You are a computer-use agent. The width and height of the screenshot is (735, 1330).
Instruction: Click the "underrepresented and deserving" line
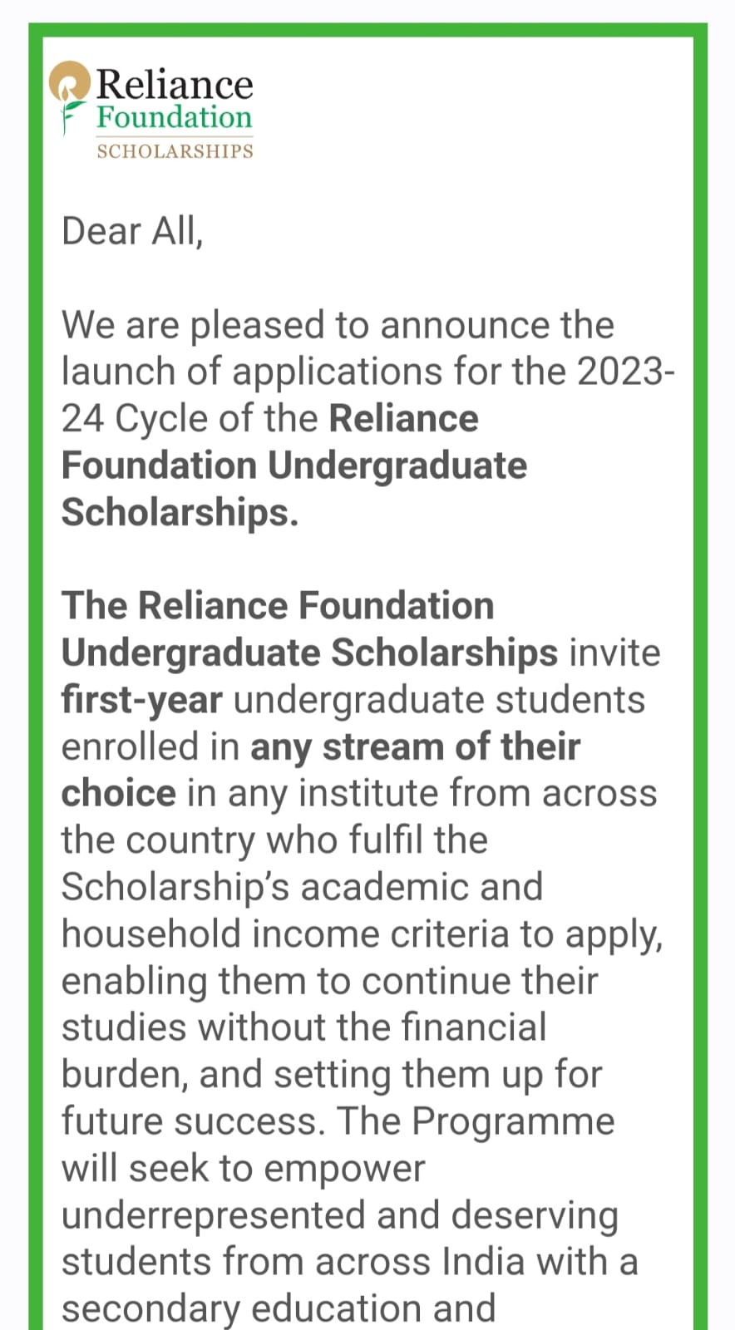point(340,1216)
